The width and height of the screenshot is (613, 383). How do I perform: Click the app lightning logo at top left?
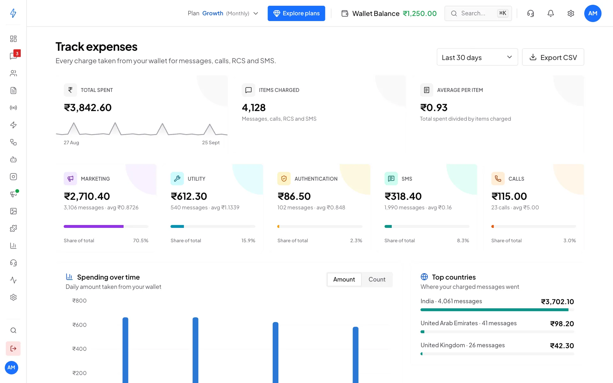[13, 13]
